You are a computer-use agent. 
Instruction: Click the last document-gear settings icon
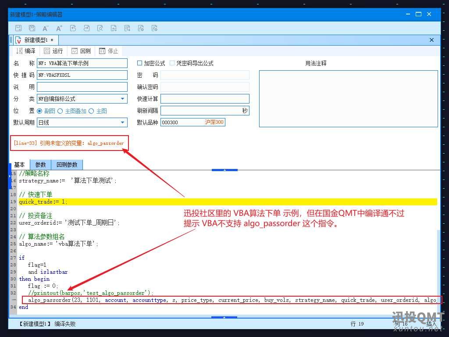(155, 28)
